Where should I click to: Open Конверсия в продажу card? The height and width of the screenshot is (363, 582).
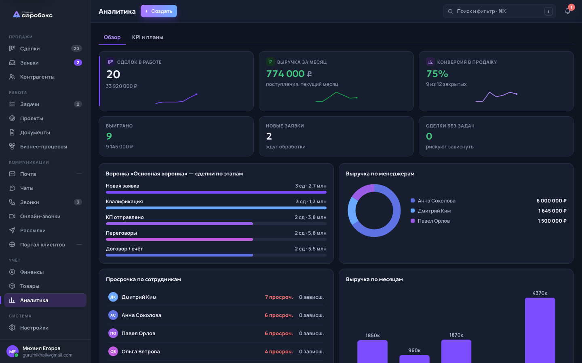point(496,81)
